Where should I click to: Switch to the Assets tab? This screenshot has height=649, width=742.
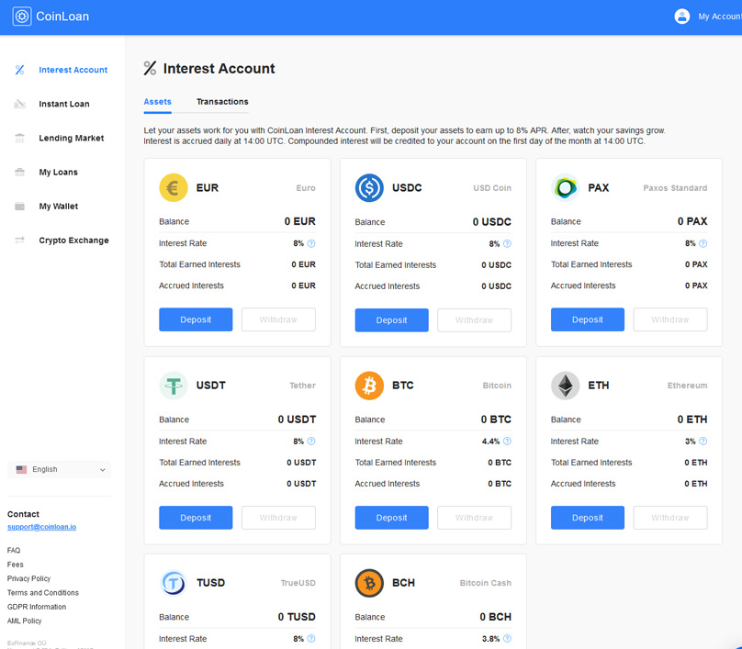pos(158,102)
